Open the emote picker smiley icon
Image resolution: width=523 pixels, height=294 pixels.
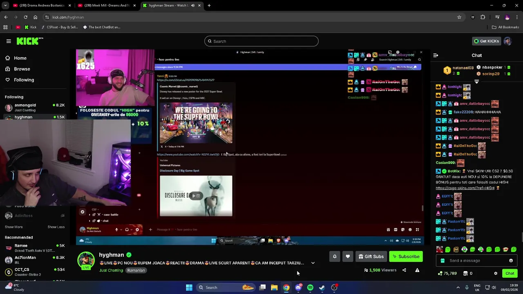(x=511, y=261)
